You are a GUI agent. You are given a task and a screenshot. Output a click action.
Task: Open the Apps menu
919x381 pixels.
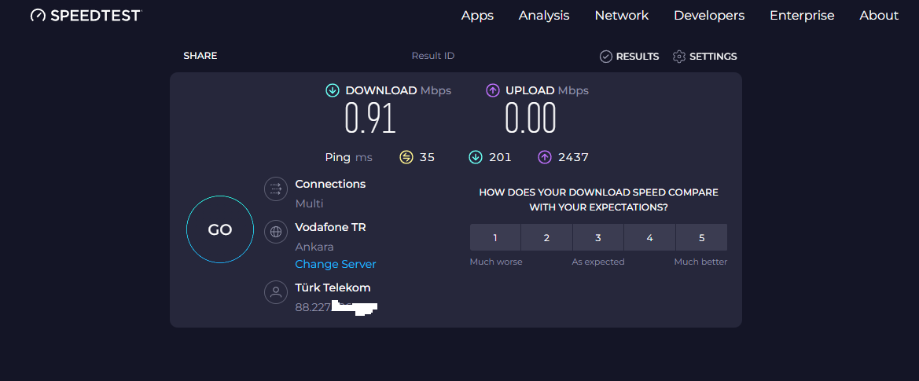(477, 15)
